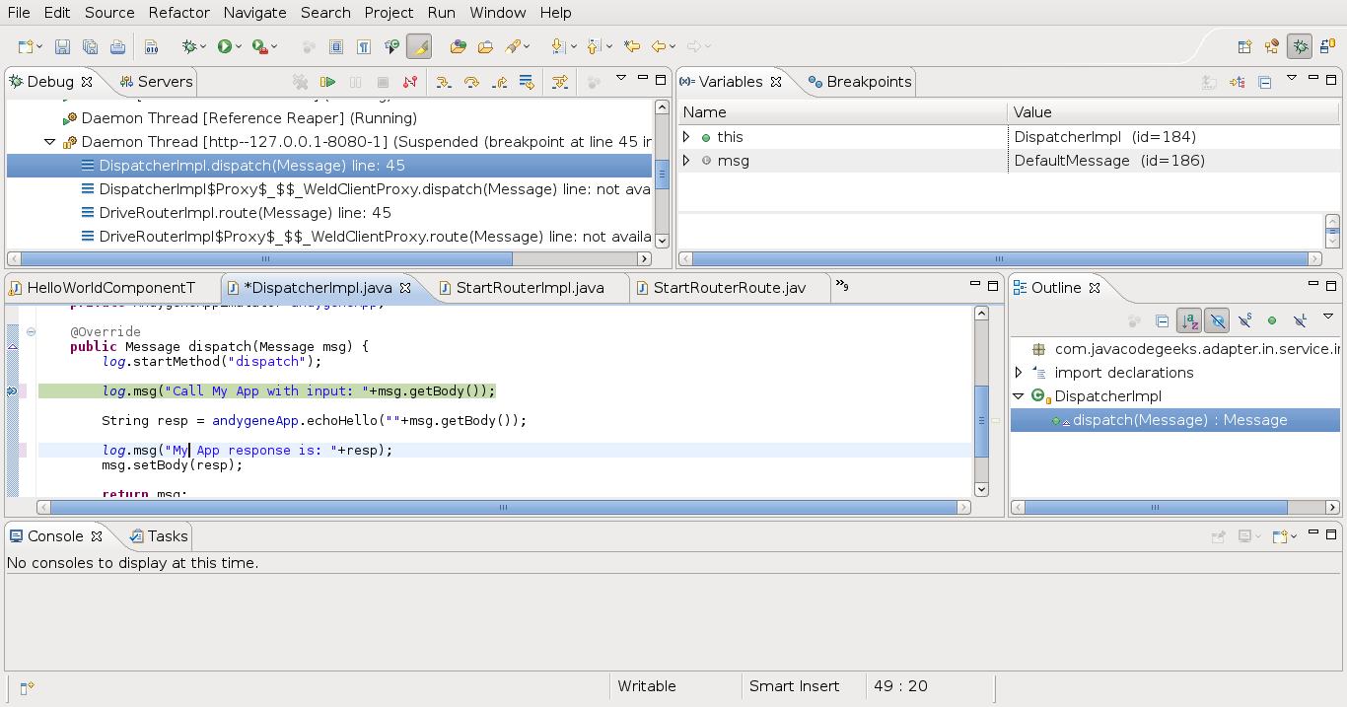Select DriveRouterImpl.route(Message) line: 45 stack frame

click(245, 213)
